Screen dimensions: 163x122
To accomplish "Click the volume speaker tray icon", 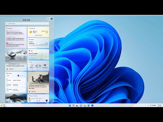I will (x=153, y=105).
